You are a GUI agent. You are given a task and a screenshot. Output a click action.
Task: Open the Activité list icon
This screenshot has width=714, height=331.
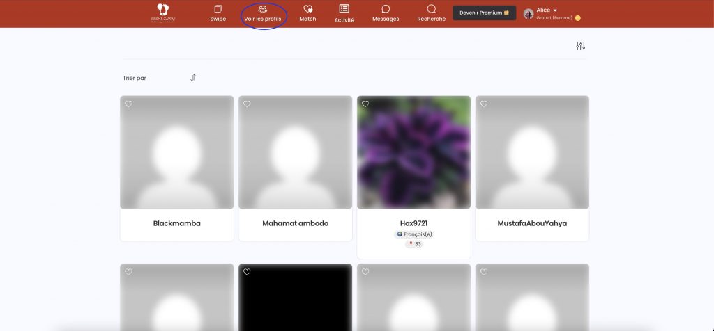344,8
